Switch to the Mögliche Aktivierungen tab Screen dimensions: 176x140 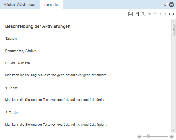pyautogui.click(x=20, y=5)
